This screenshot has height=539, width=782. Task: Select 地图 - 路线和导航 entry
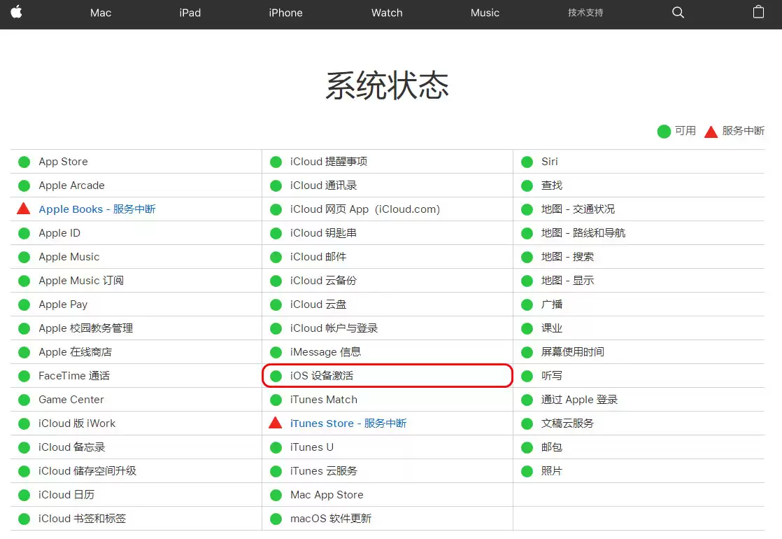click(x=583, y=233)
